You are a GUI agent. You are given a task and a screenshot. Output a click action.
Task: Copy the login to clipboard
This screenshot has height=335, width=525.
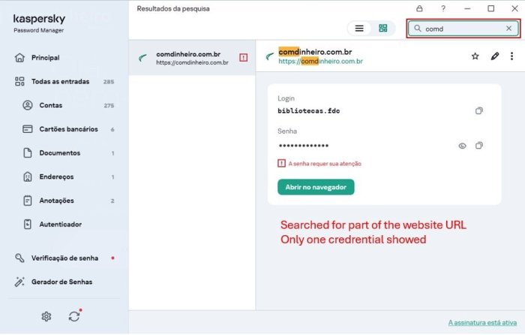pos(479,111)
